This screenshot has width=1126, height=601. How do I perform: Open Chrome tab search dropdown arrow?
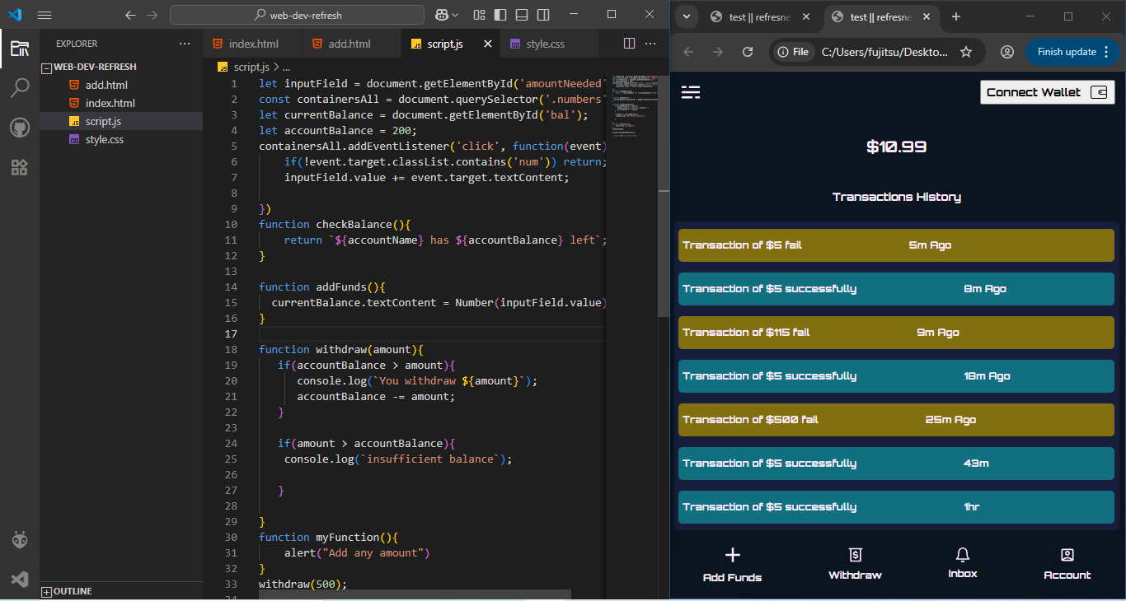686,16
